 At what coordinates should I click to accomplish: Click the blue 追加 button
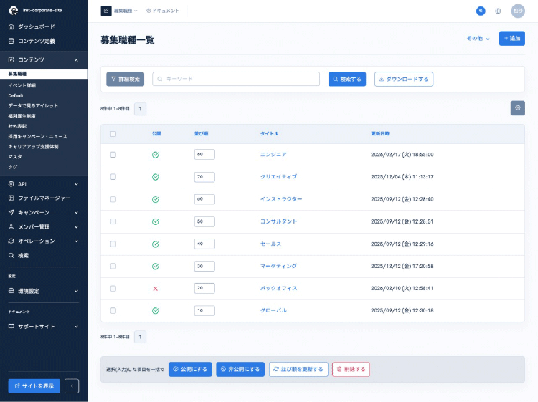click(x=511, y=39)
